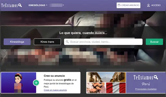
Task: Select the Kines trans category button
Action: pos(47,42)
